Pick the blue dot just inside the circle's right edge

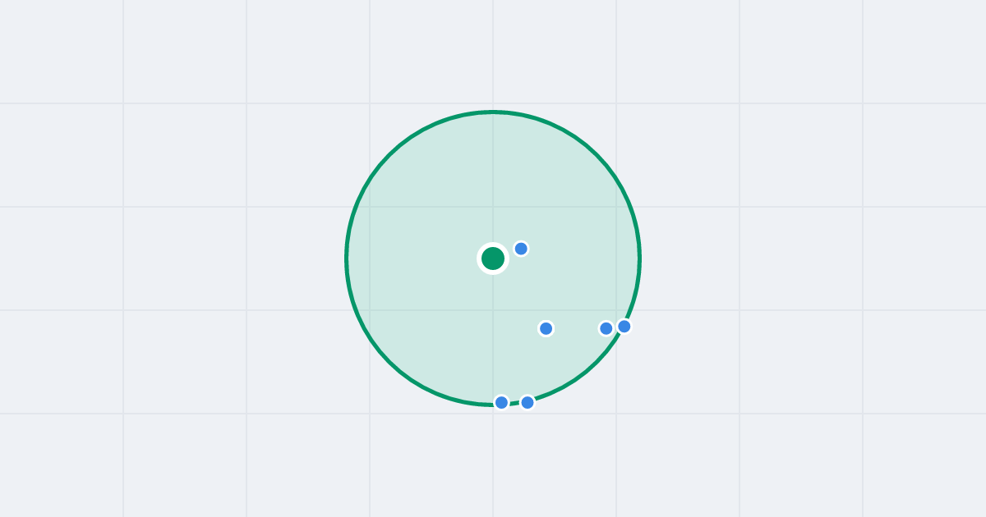[606, 328]
